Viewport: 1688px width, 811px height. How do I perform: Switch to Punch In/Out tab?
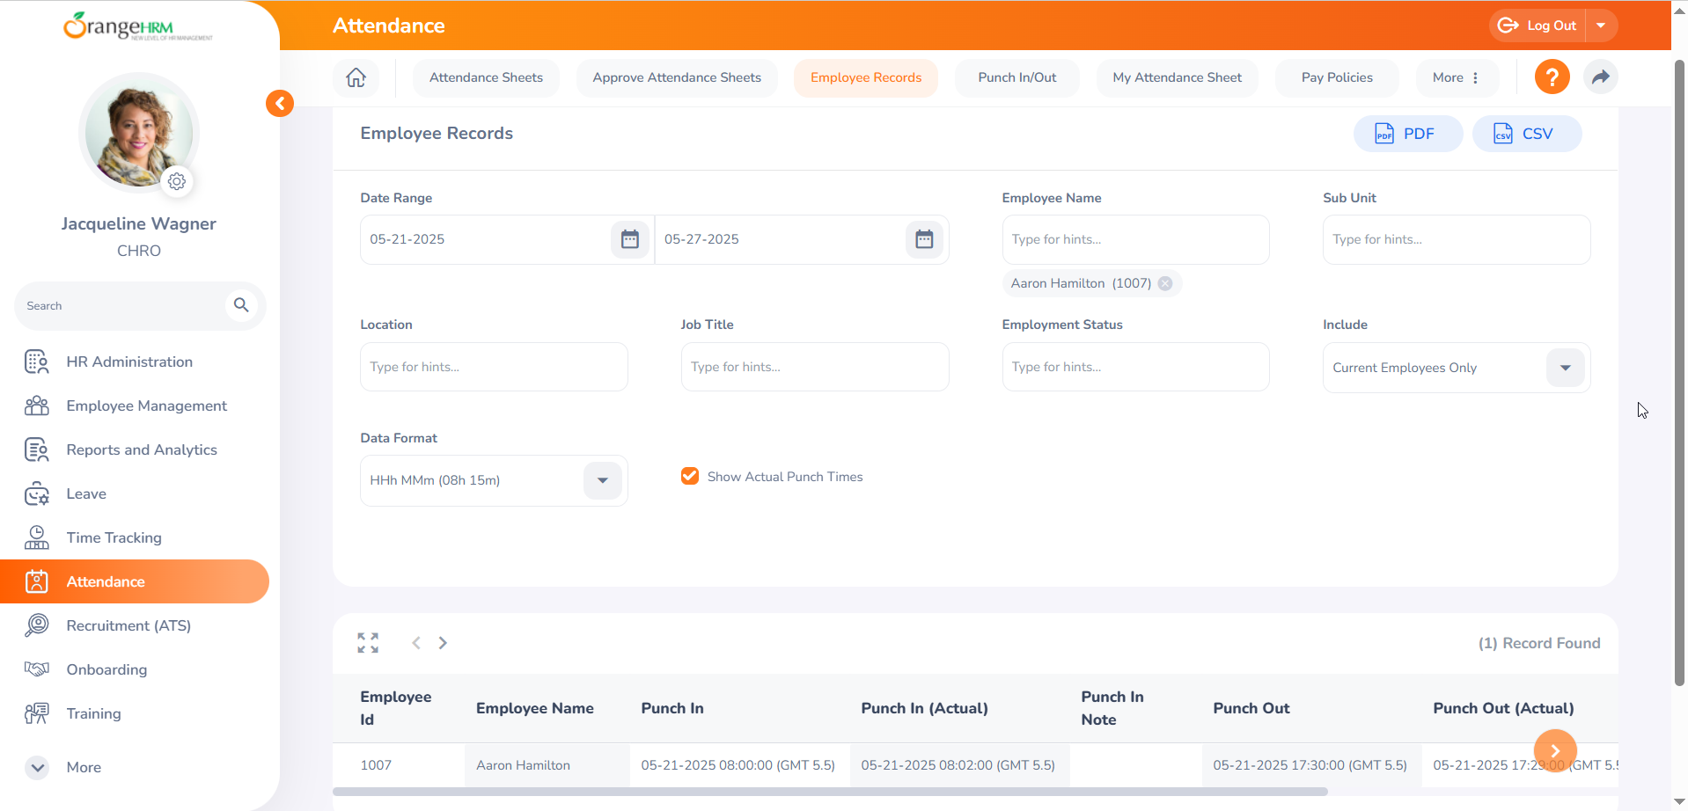pyautogui.click(x=1016, y=77)
